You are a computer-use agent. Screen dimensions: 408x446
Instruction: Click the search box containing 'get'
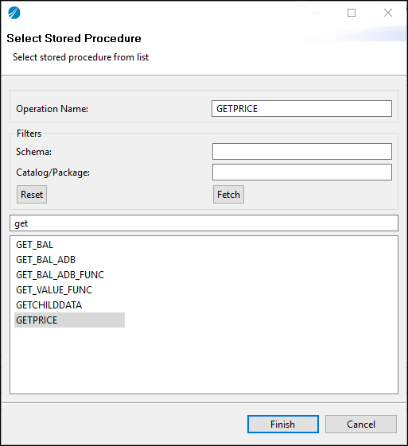[204, 223]
